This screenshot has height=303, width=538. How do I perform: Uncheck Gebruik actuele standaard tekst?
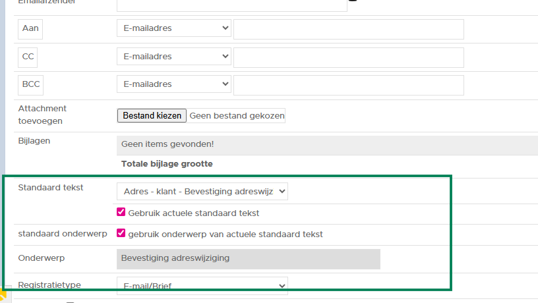pyautogui.click(x=121, y=213)
